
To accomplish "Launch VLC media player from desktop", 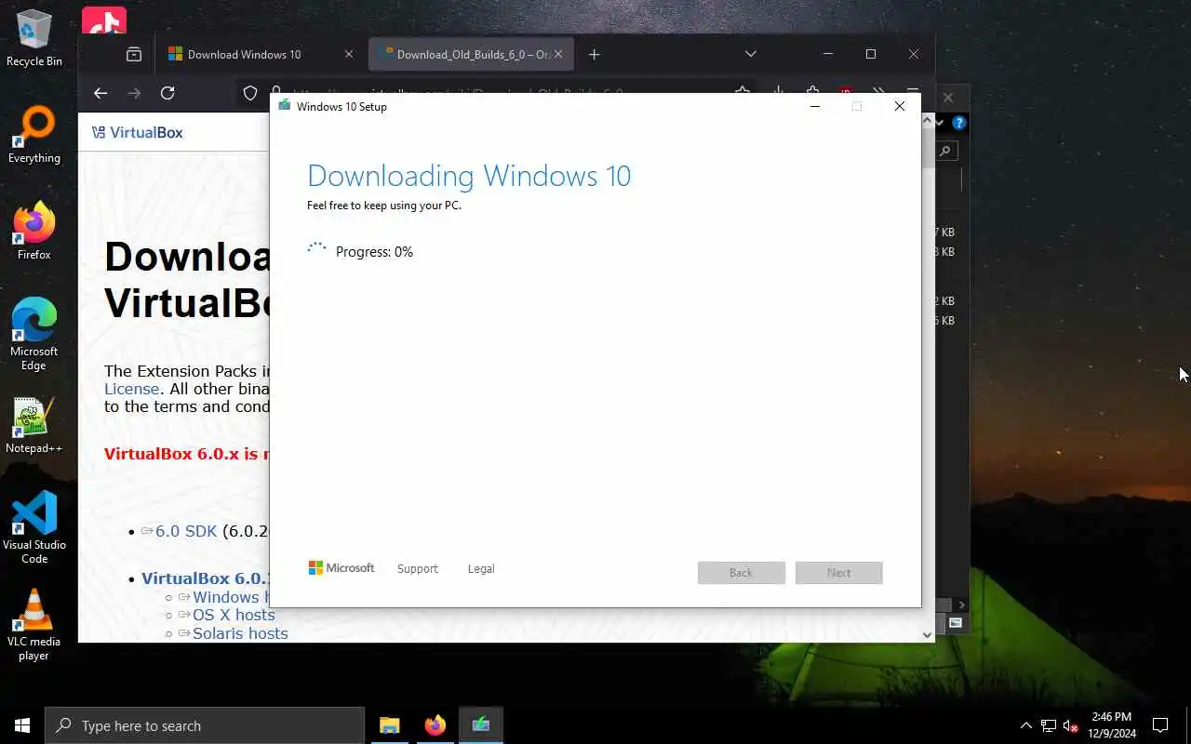I will (34, 624).
